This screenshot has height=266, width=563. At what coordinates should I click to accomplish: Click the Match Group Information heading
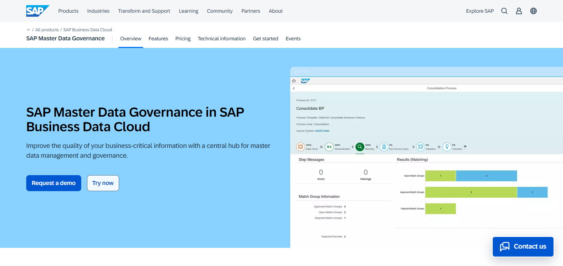(319, 197)
